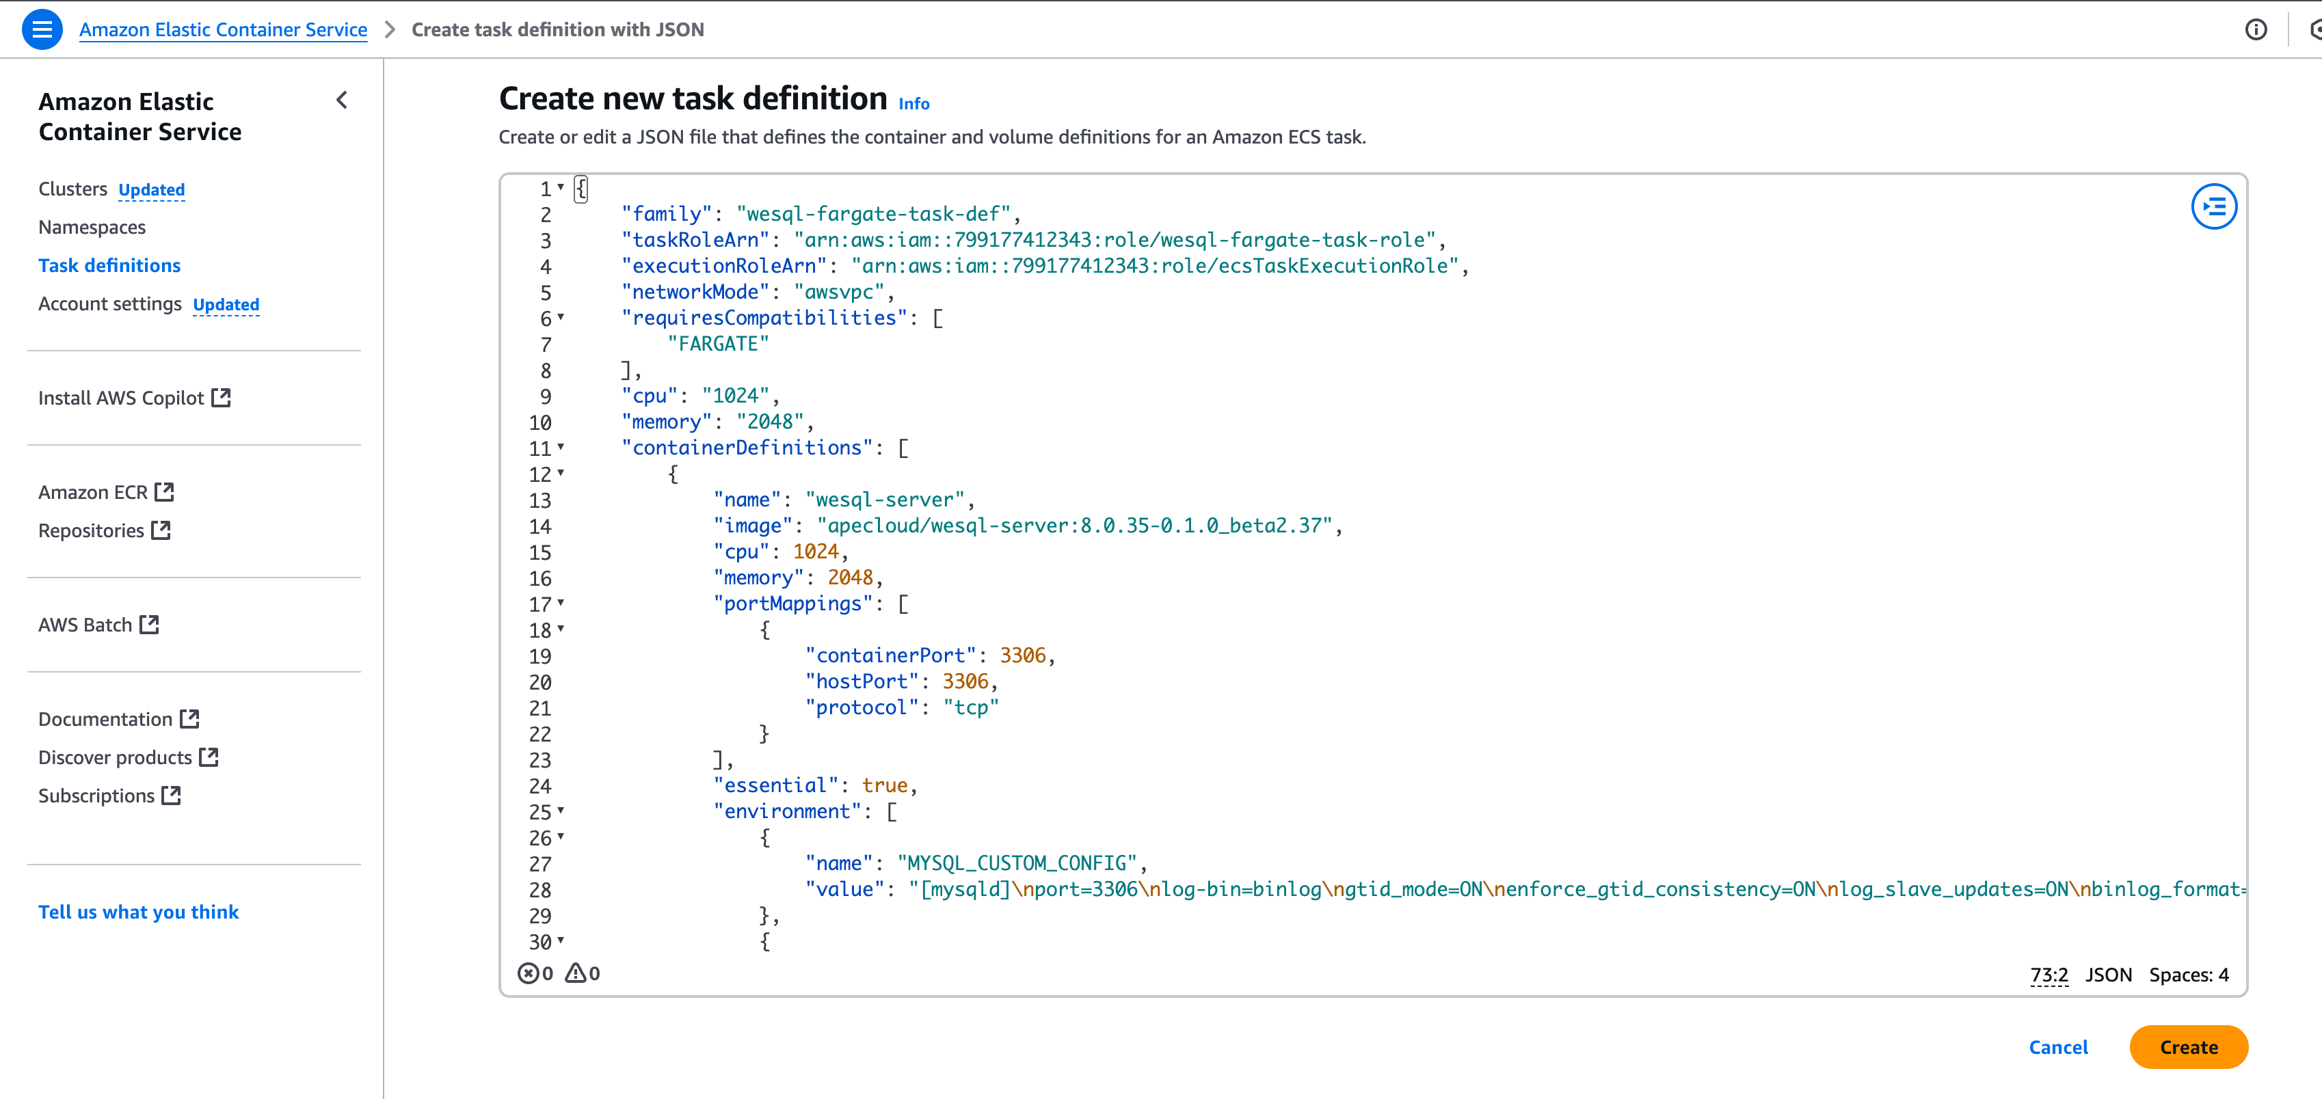This screenshot has height=1099, width=2322.
Task: Select Task definitions in left sidebar
Action: click(109, 265)
